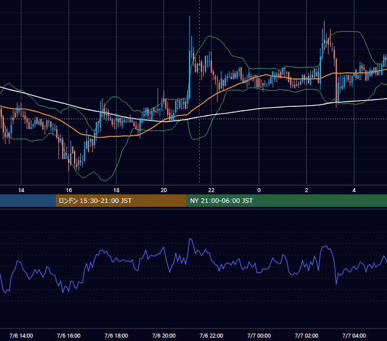Viewport: 387px width, 341px height.
Task: Click the 7/7 04:00 date label
Action: click(x=354, y=335)
